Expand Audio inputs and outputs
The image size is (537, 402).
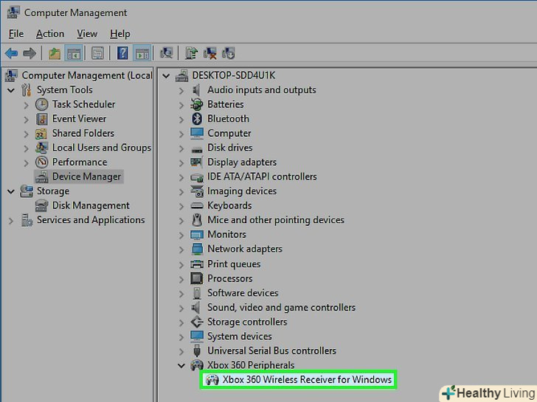click(181, 91)
